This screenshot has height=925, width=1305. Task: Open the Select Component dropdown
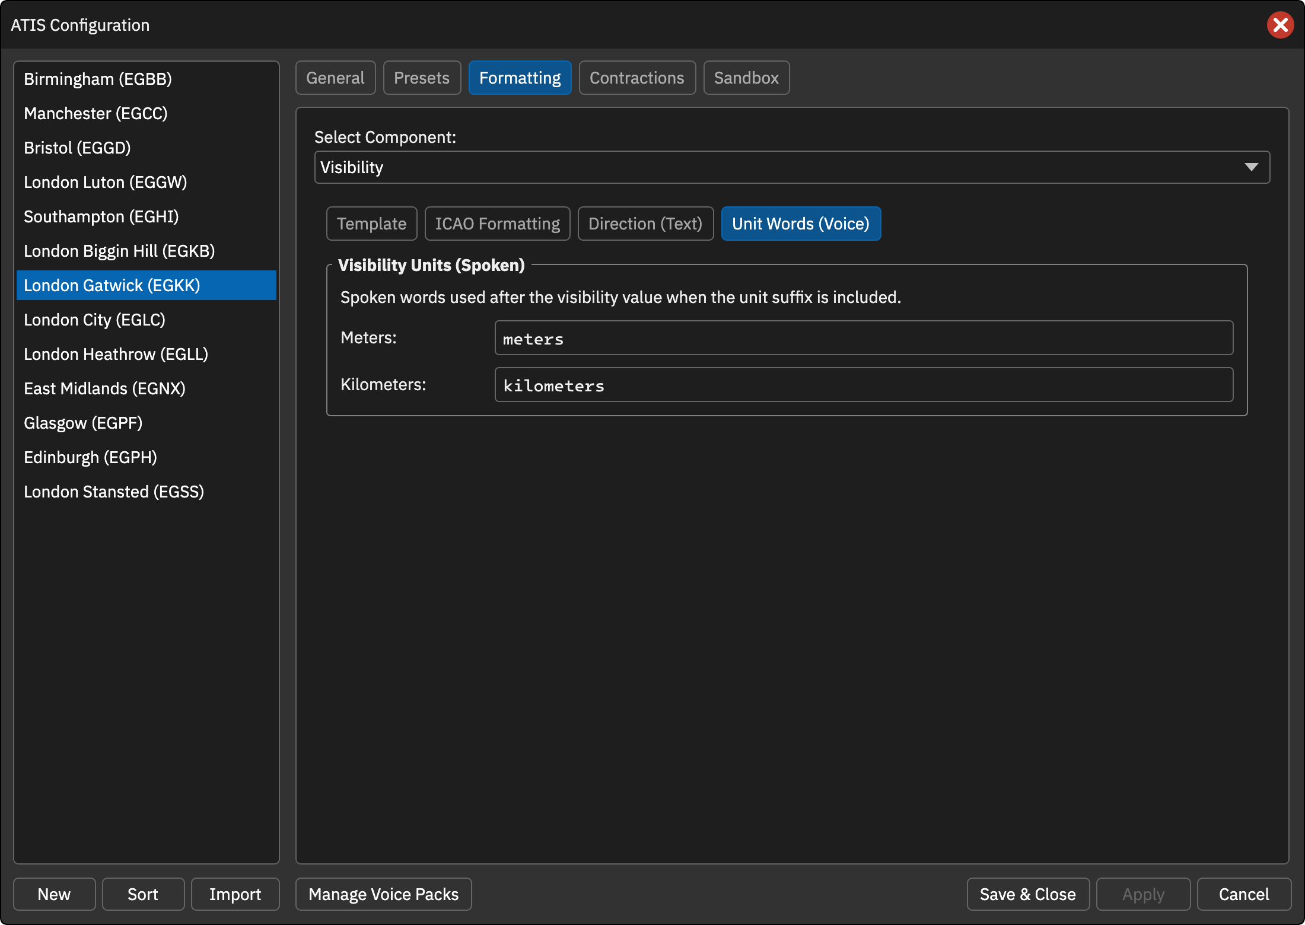792,167
